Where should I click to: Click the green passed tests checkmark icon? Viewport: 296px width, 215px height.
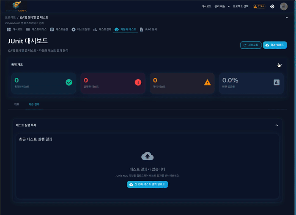pos(69,82)
